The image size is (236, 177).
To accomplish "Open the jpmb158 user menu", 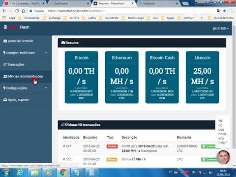I will tap(221, 29).
